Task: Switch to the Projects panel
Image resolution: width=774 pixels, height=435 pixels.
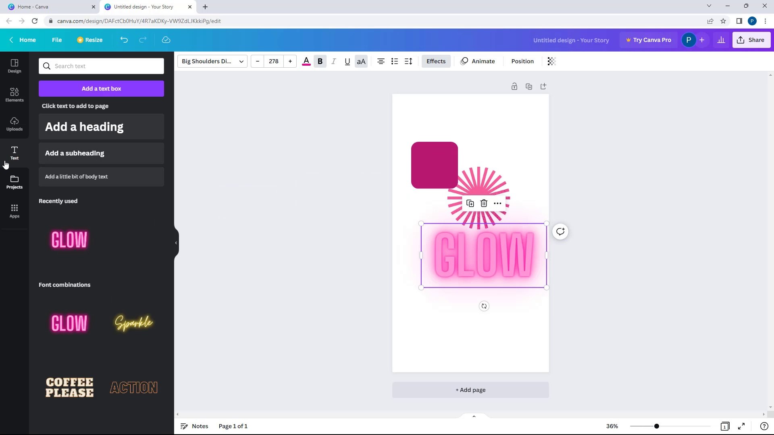Action: [x=15, y=182]
